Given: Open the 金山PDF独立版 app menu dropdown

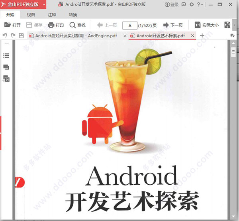Looking at the screenshot, I should click(x=44, y=4).
